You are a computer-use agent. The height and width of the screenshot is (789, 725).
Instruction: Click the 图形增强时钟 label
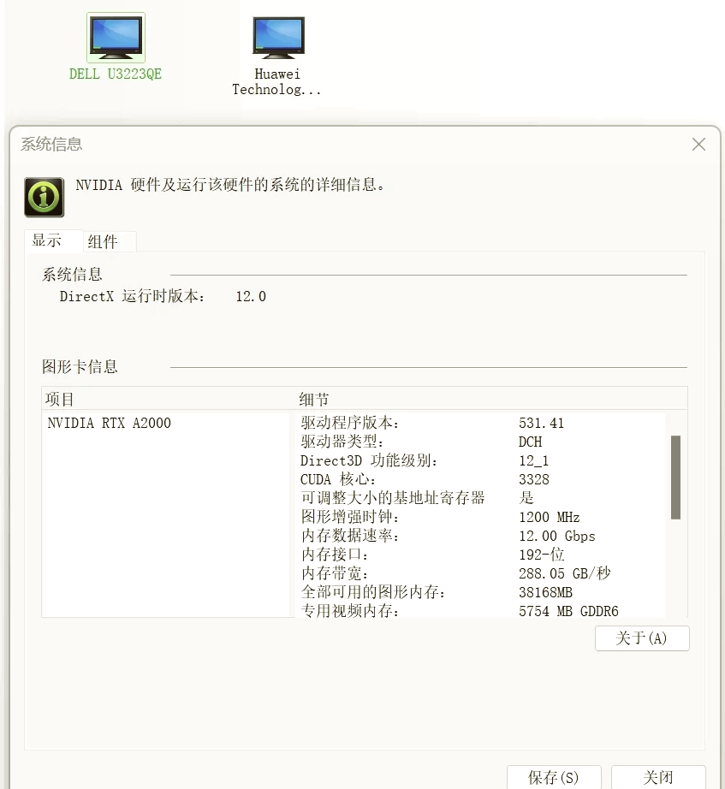(x=350, y=517)
